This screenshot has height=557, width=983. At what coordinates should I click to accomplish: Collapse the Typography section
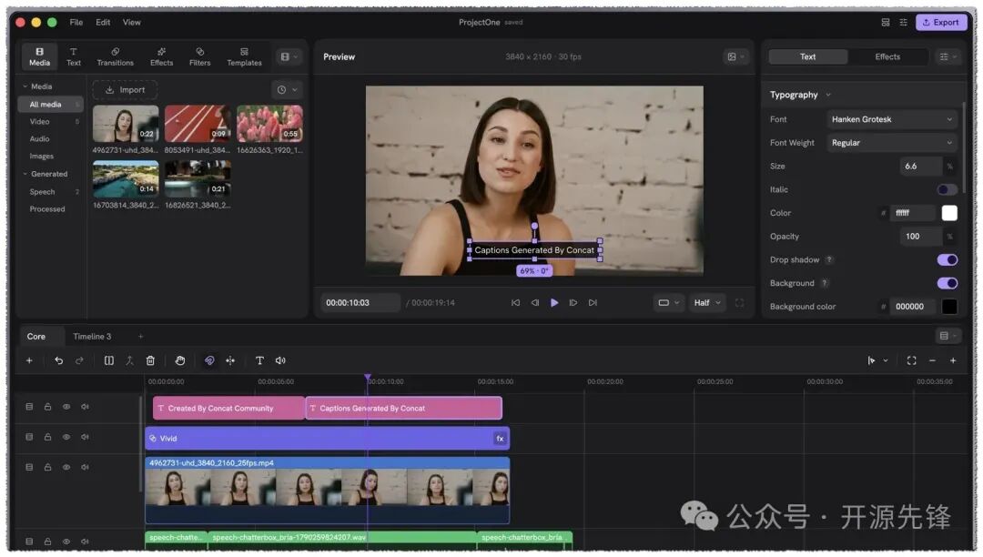828,96
